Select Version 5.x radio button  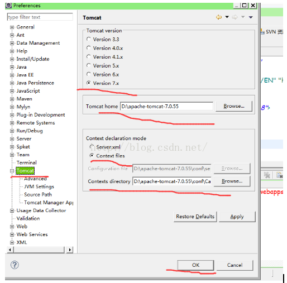pyautogui.click(x=89, y=65)
